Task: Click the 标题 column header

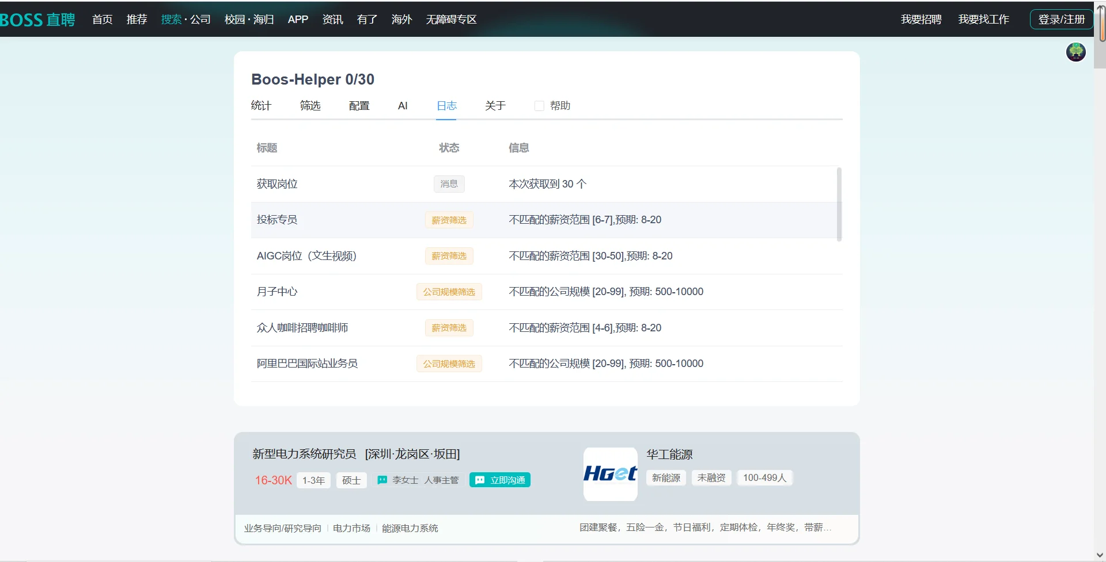Action: [x=267, y=148]
